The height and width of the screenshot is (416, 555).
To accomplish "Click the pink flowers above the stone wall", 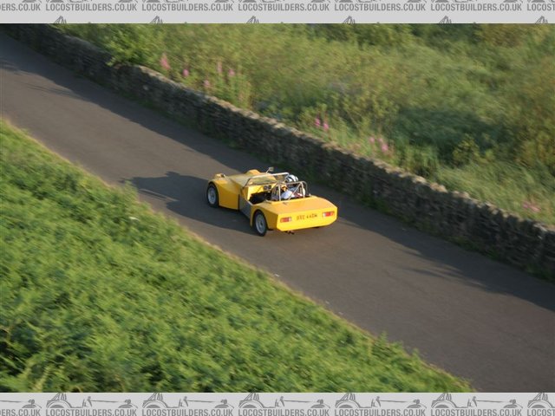I will pos(165,62).
